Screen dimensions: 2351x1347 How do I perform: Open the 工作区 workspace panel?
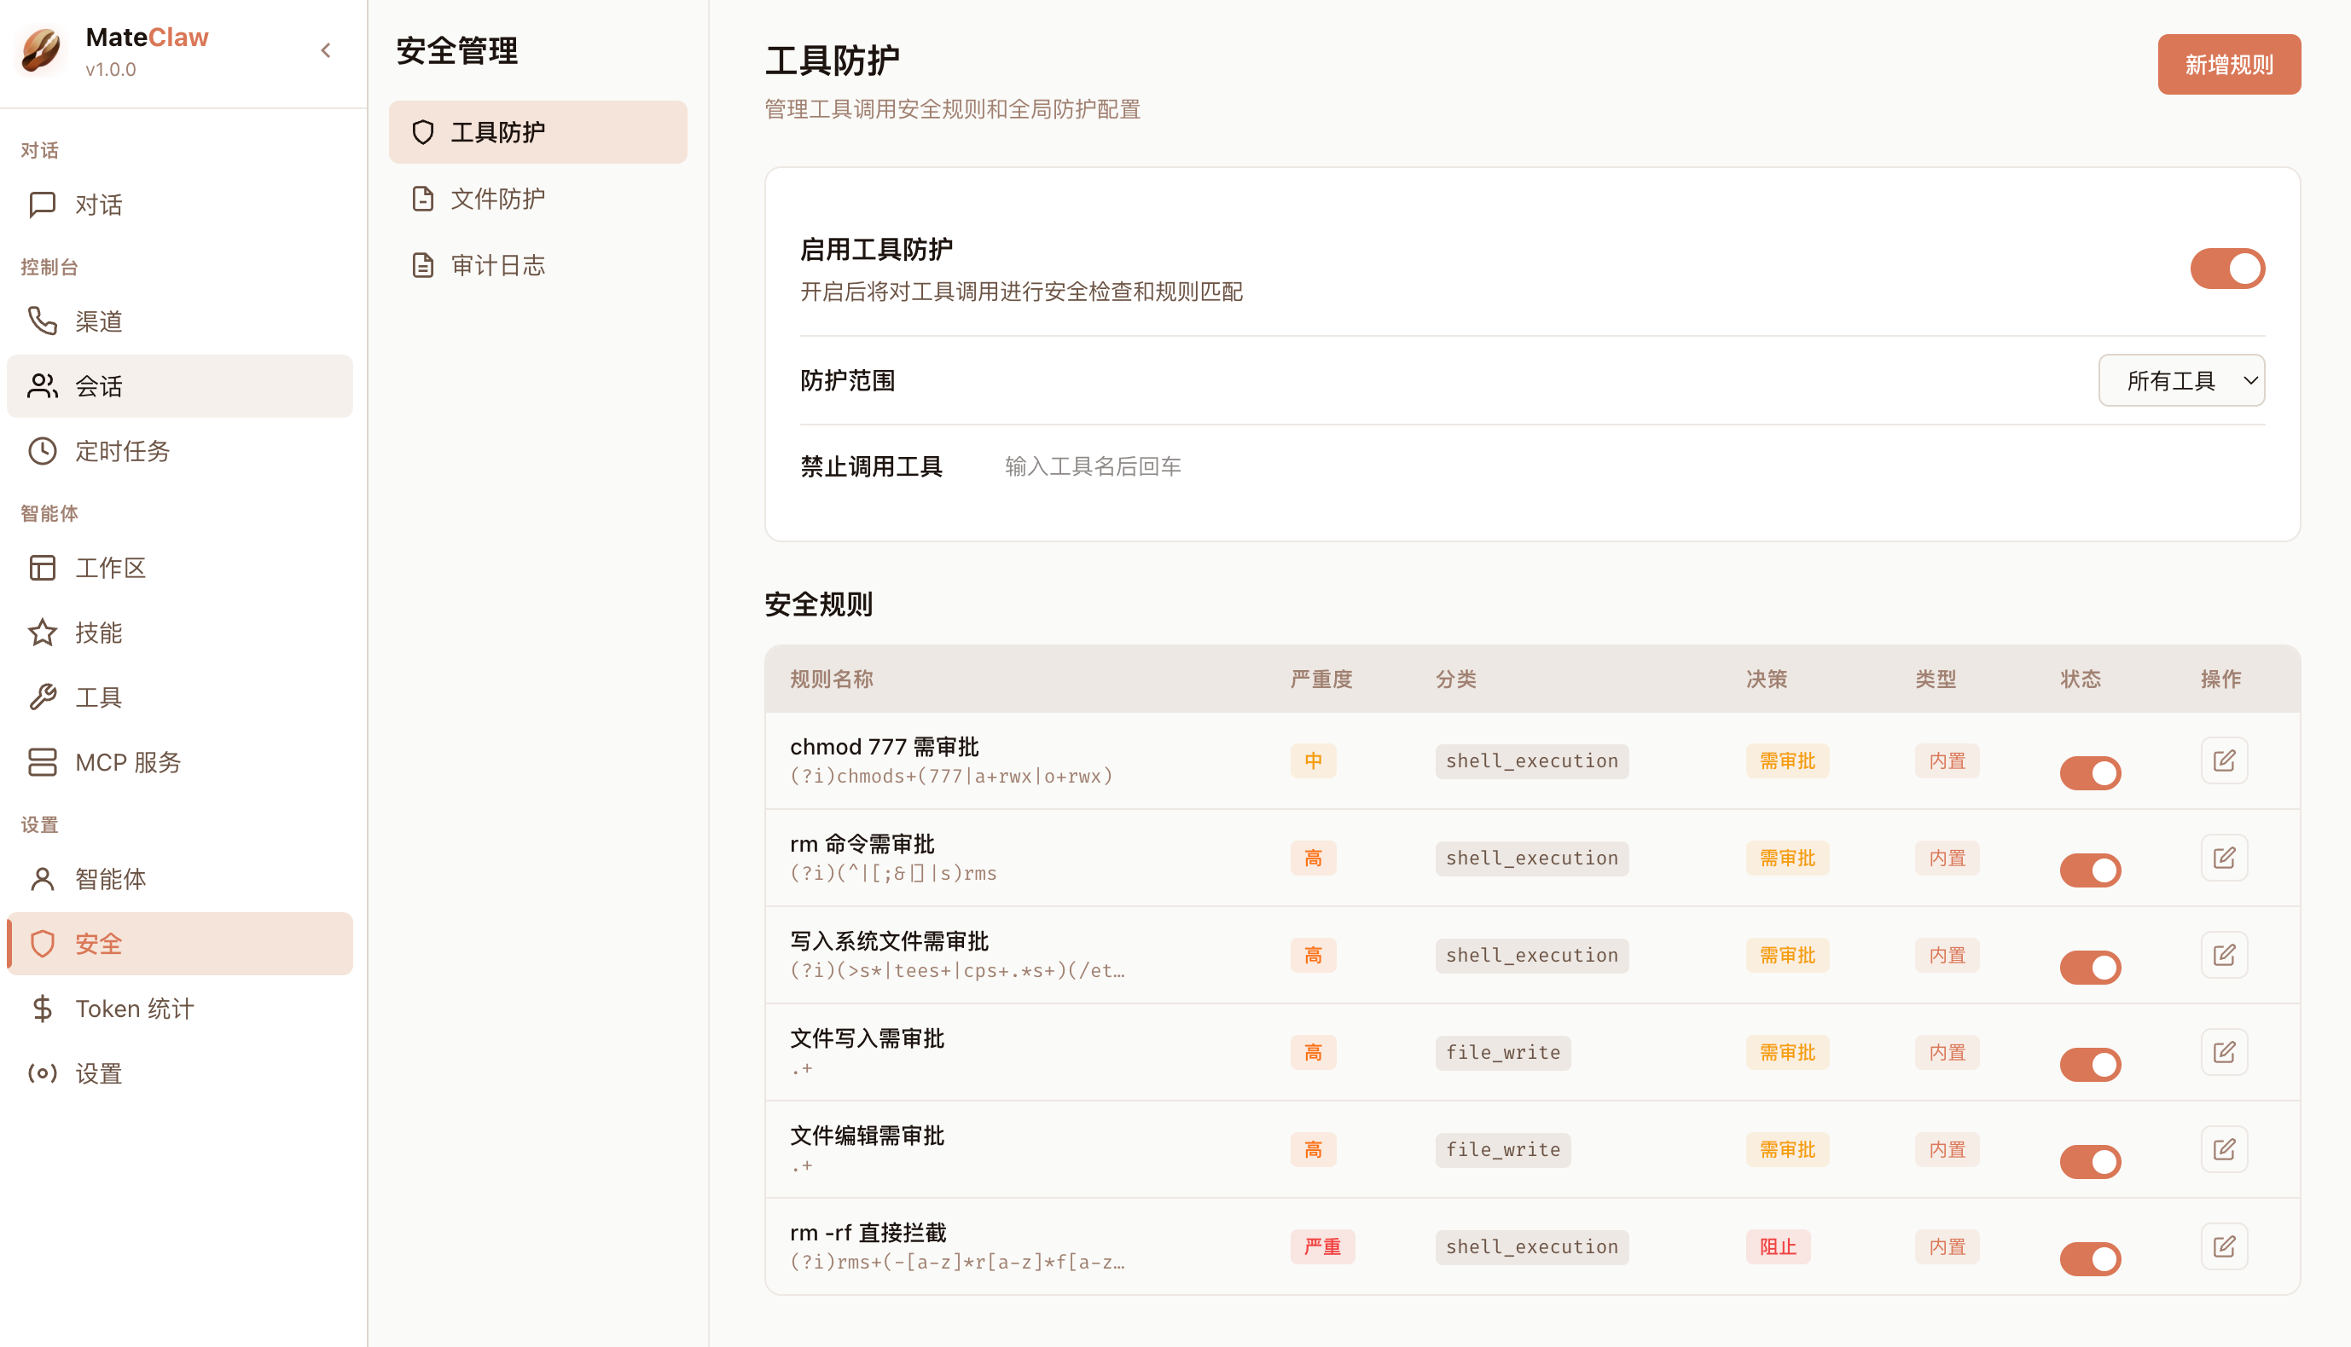point(110,568)
